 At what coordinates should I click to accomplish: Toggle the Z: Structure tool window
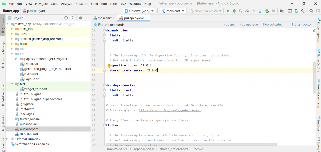tap(3, 122)
